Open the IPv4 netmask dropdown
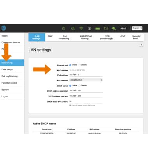This screenshot has height=156, width=148. click(x=86, y=80)
